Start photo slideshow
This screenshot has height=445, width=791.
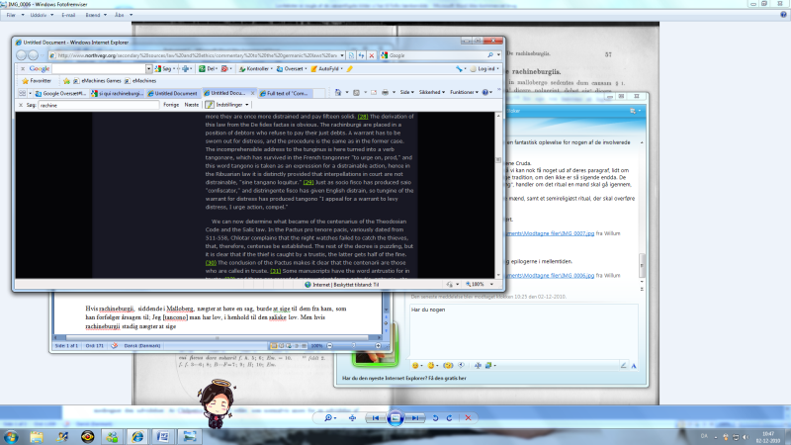pyautogui.click(x=395, y=417)
